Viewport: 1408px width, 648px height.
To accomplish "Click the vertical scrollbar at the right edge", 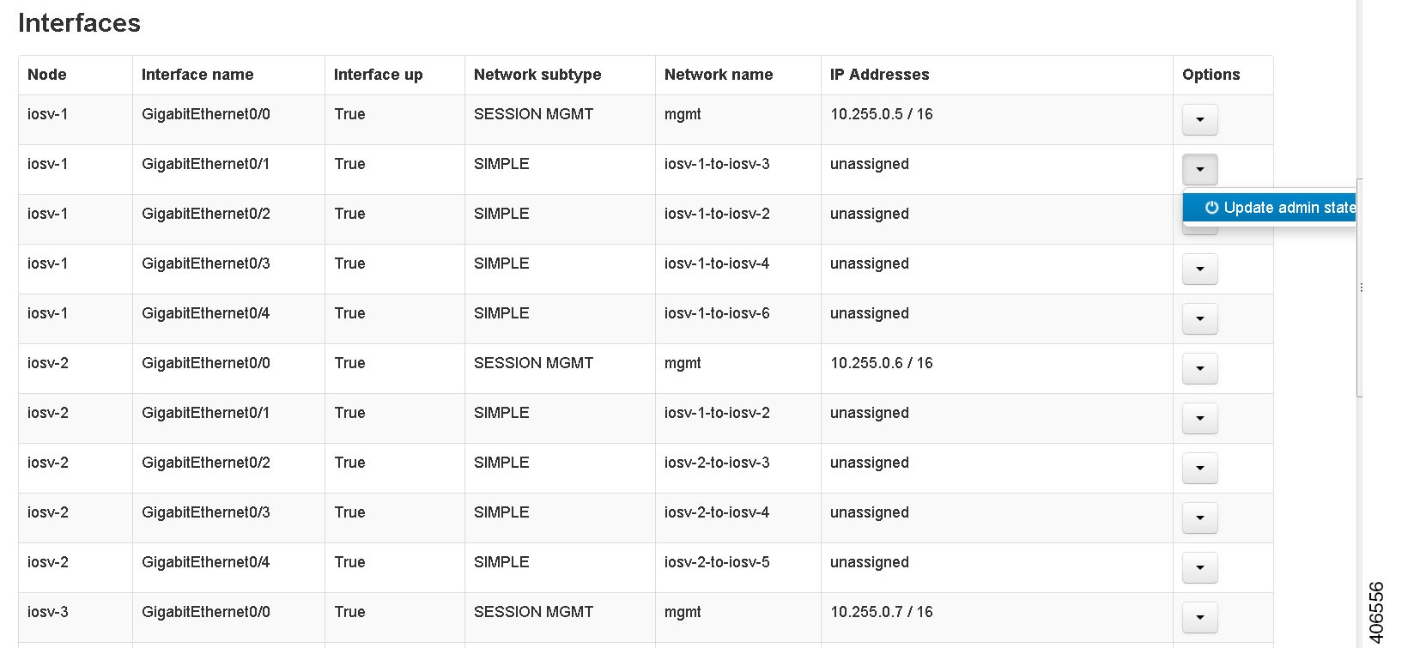I will pos(1360,288).
